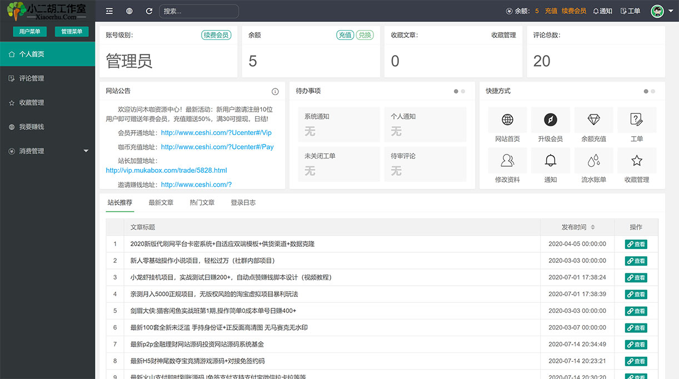Open 网站首页 via the globe icon

click(507, 119)
